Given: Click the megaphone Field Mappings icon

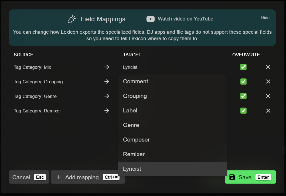Looking at the screenshot, I should 72,19.
